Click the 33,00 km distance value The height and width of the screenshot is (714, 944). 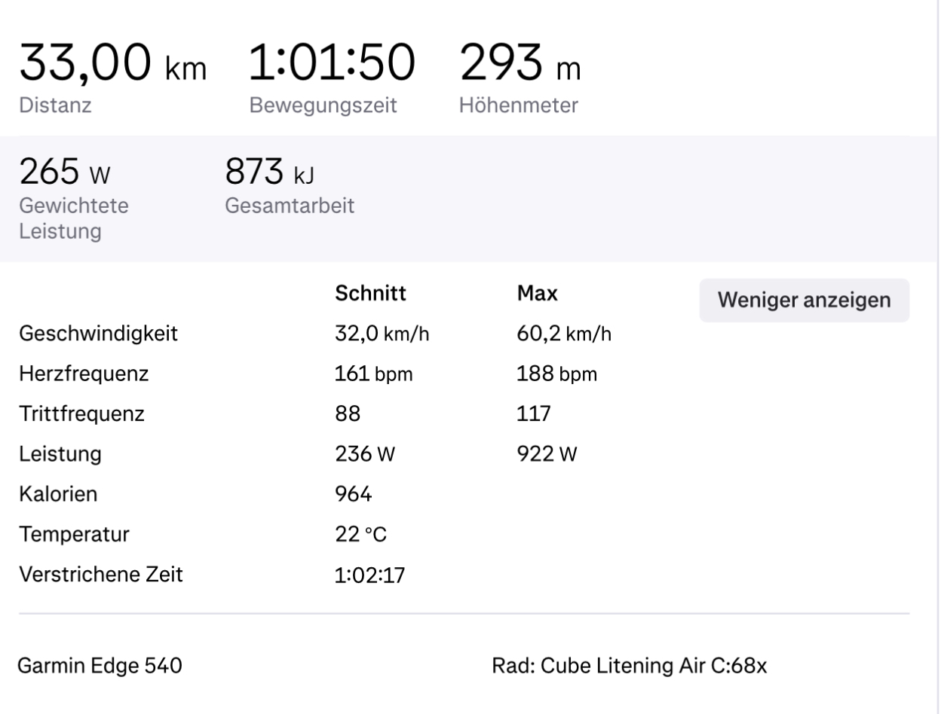point(112,66)
